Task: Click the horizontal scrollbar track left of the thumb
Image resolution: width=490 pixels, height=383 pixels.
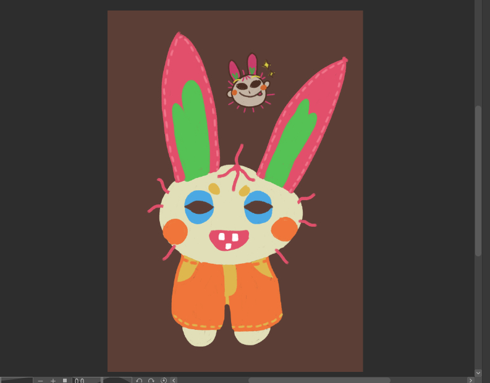Action: [210, 380]
